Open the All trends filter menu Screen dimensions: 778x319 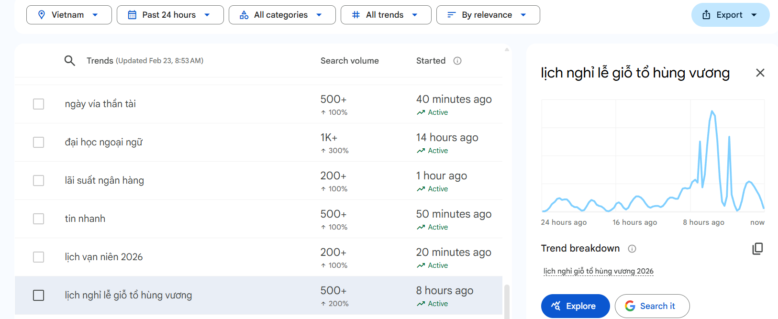(386, 15)
